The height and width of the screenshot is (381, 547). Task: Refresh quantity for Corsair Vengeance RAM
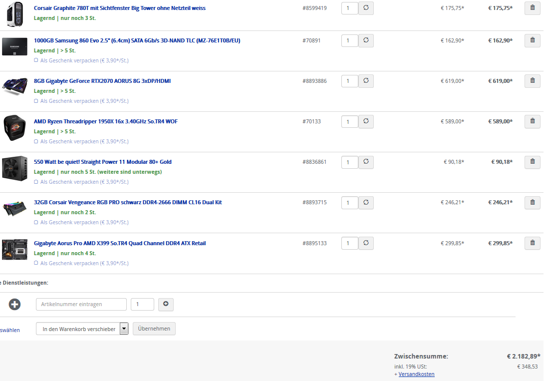click(x=366, y=202)
